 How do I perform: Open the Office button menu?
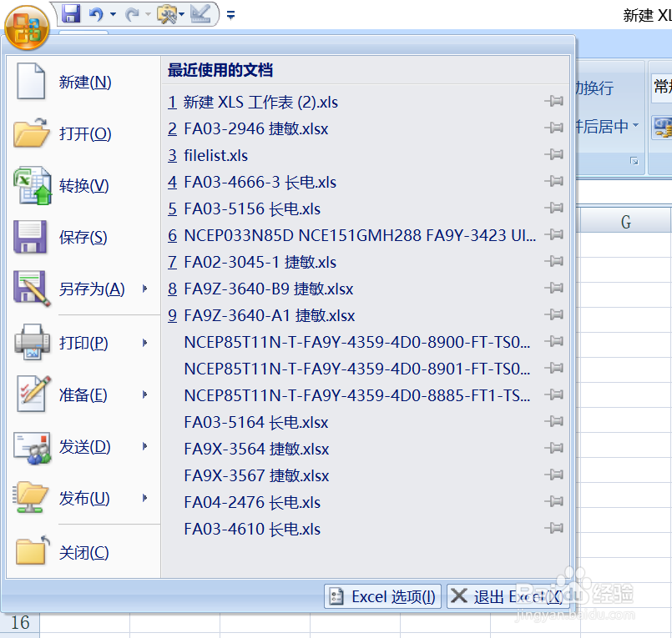28,28
